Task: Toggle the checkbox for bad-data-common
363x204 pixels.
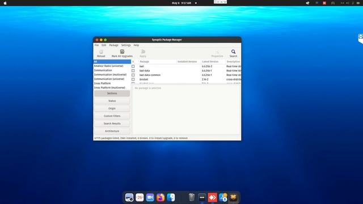Action: pyautogui.click(x=133, y=75)
